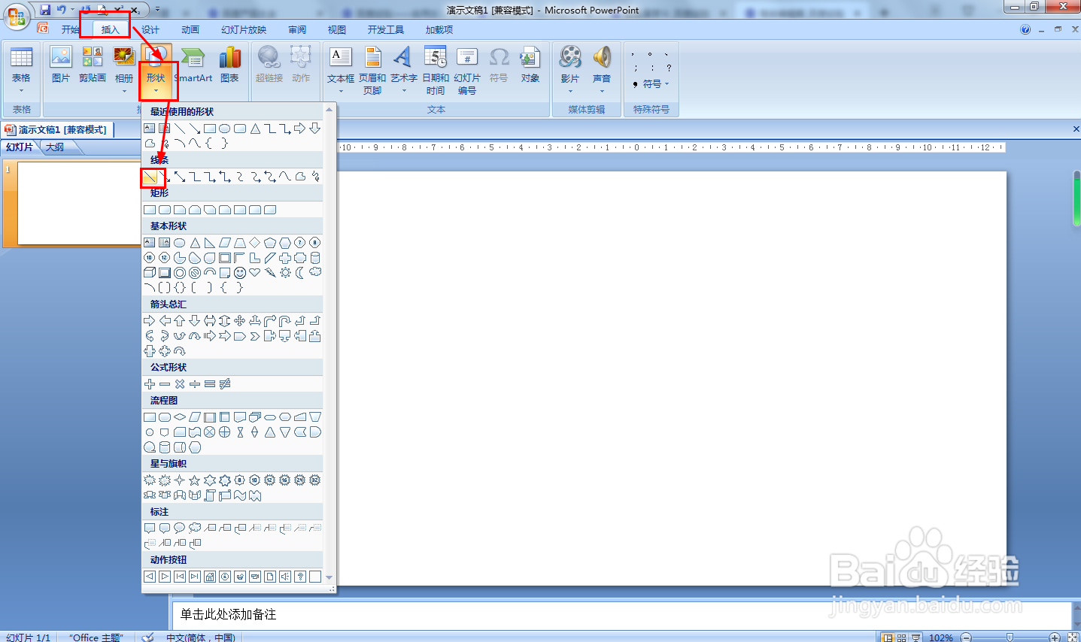
Task: Click the zoom out minus button
Action: (967, 637)
